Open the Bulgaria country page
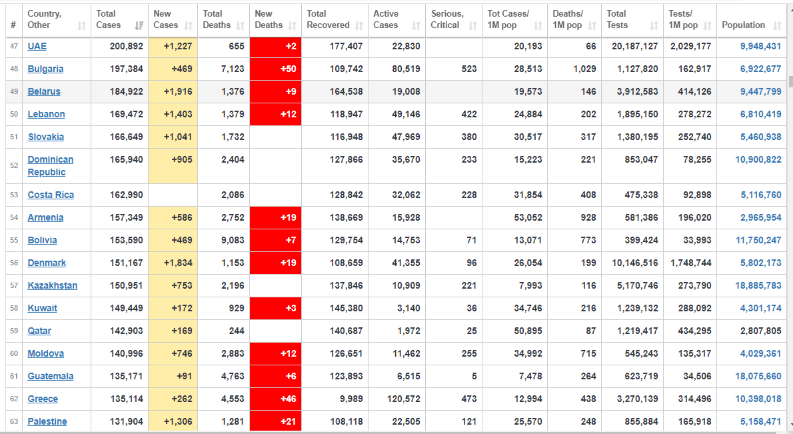Viewport: 793px width, 434px height. [45, 69]
